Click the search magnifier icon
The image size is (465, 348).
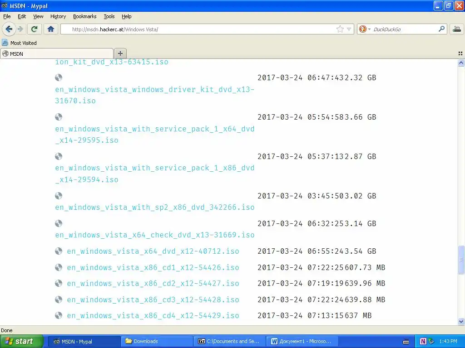point(441,29)
